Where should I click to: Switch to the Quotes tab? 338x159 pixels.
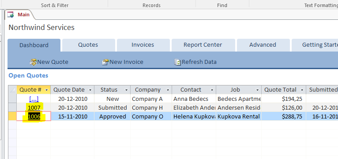pos(88,45)
